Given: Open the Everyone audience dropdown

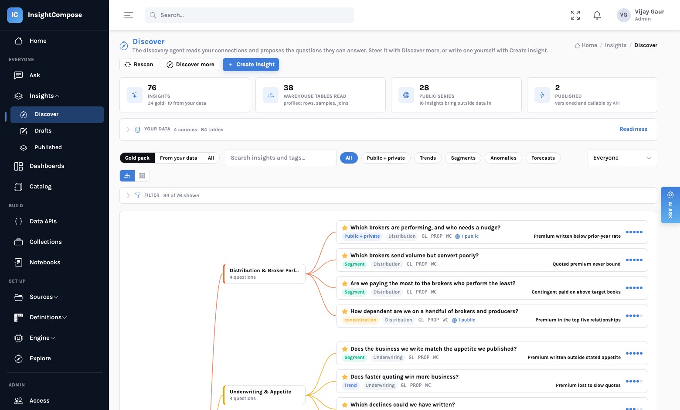Looking at the screenshot, I should pyautogui.click(x=622, y=158).
